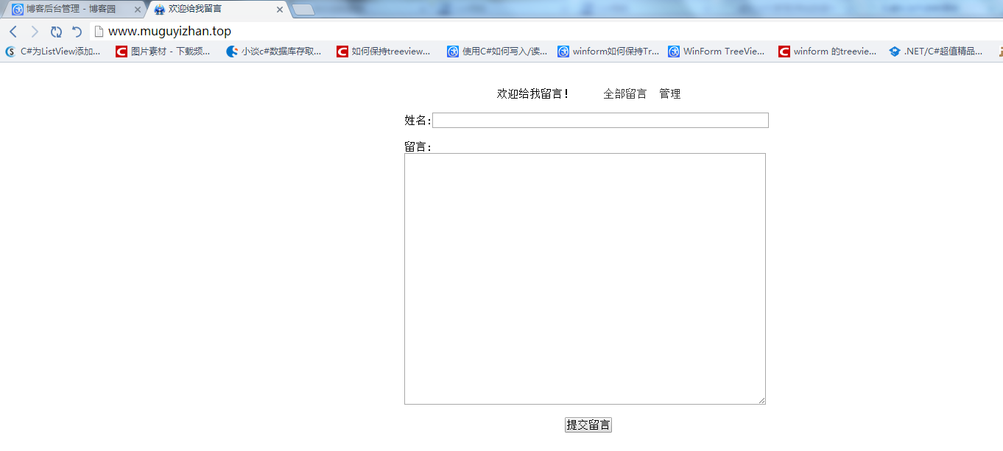Switch to the 博客后台管理 - 博客园 tab
The image size is (1003, 451).
coord(71,9)
